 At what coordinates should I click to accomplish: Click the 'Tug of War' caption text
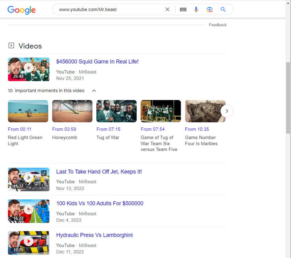tap(108, 138)
